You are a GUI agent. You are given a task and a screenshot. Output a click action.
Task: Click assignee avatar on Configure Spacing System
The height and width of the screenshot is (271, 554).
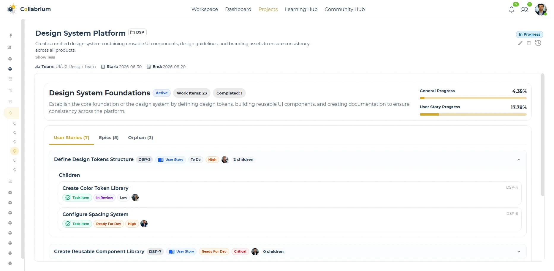pos(144,223)
